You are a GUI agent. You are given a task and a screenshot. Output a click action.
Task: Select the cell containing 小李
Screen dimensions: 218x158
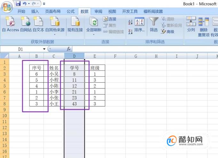[x=54, y=92]
